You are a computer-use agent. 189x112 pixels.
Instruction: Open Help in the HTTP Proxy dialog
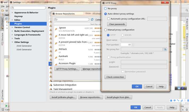click(161, 86)
